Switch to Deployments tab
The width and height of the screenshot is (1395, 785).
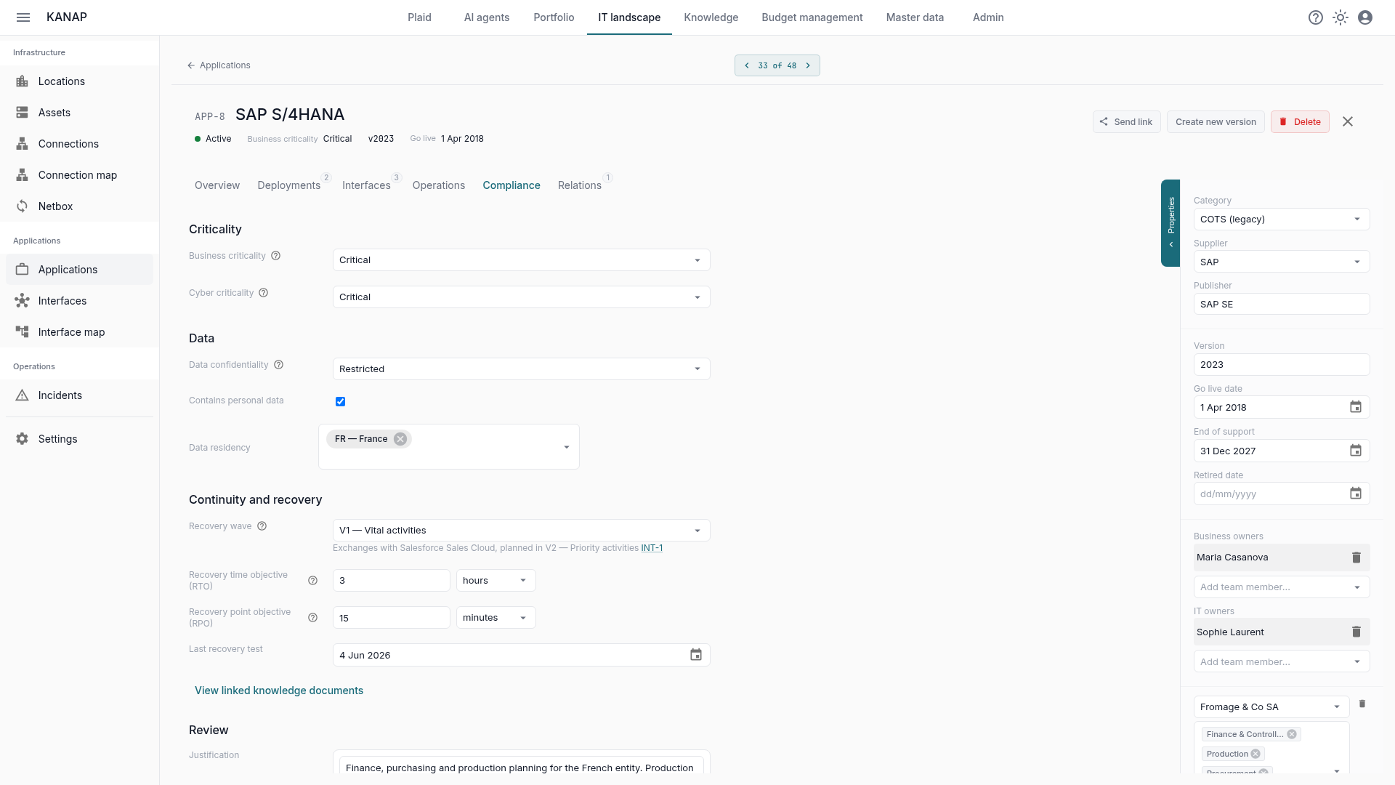click(x=289, y=185)
